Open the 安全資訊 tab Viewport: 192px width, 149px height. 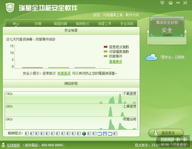click(127, 24)
